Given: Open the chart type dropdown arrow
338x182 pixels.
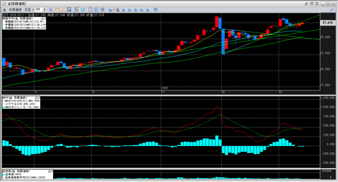Looking at the screenshot, I should [x=114, y=10].
